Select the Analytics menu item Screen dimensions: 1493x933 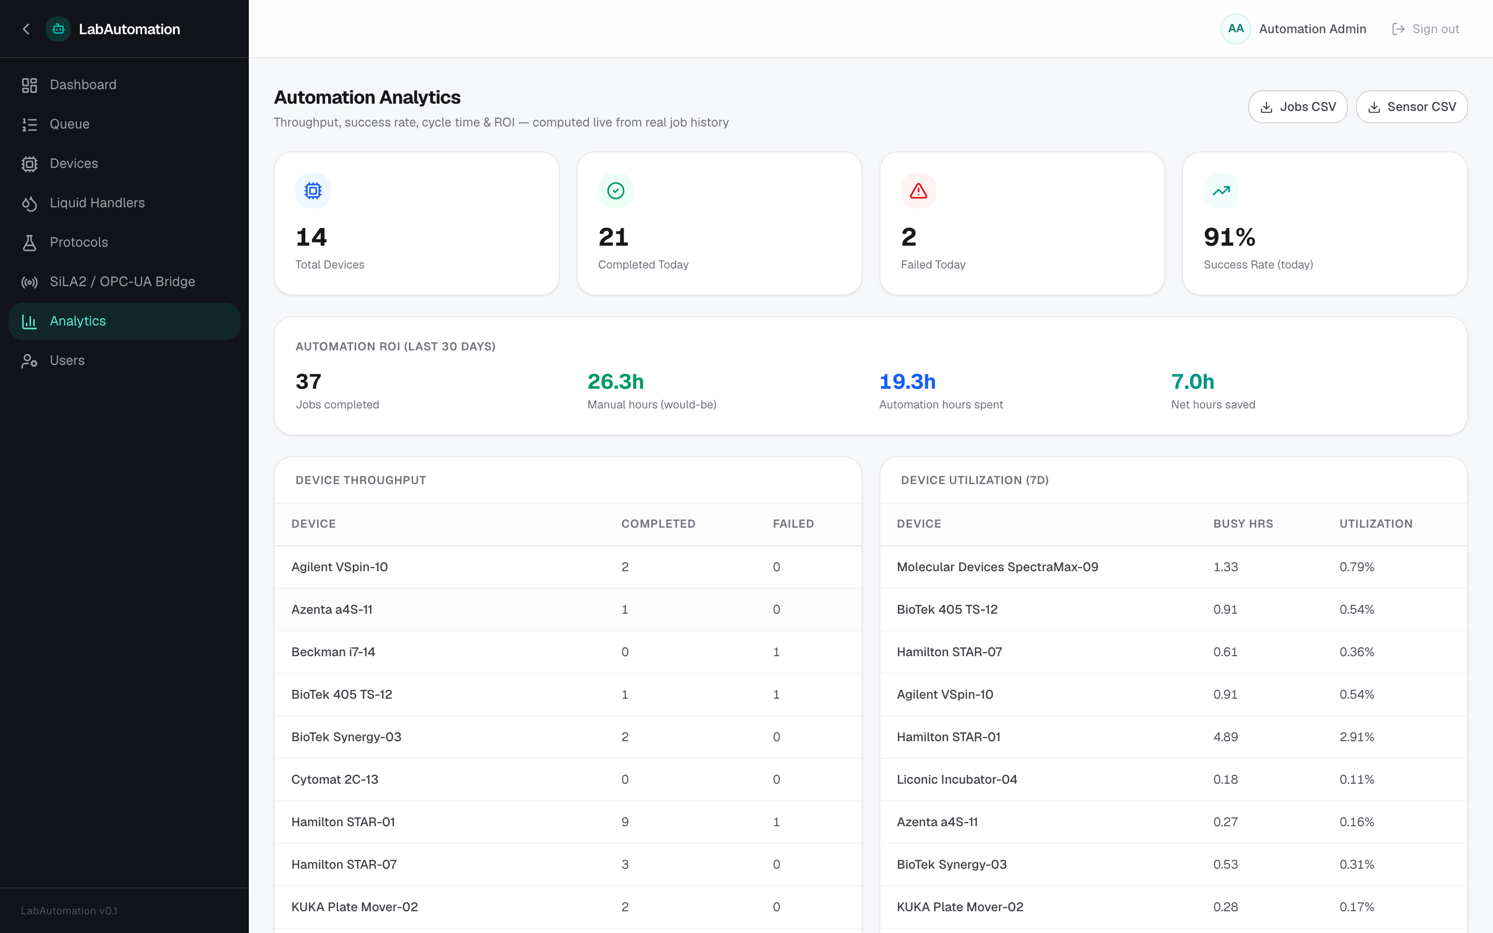tap(124, 321)
